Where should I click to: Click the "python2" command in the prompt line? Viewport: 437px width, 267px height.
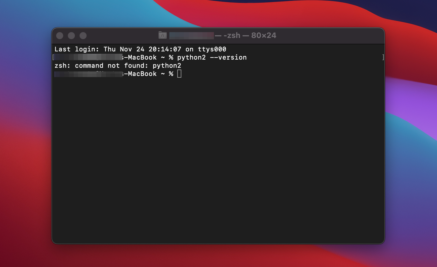click(191, 57)
